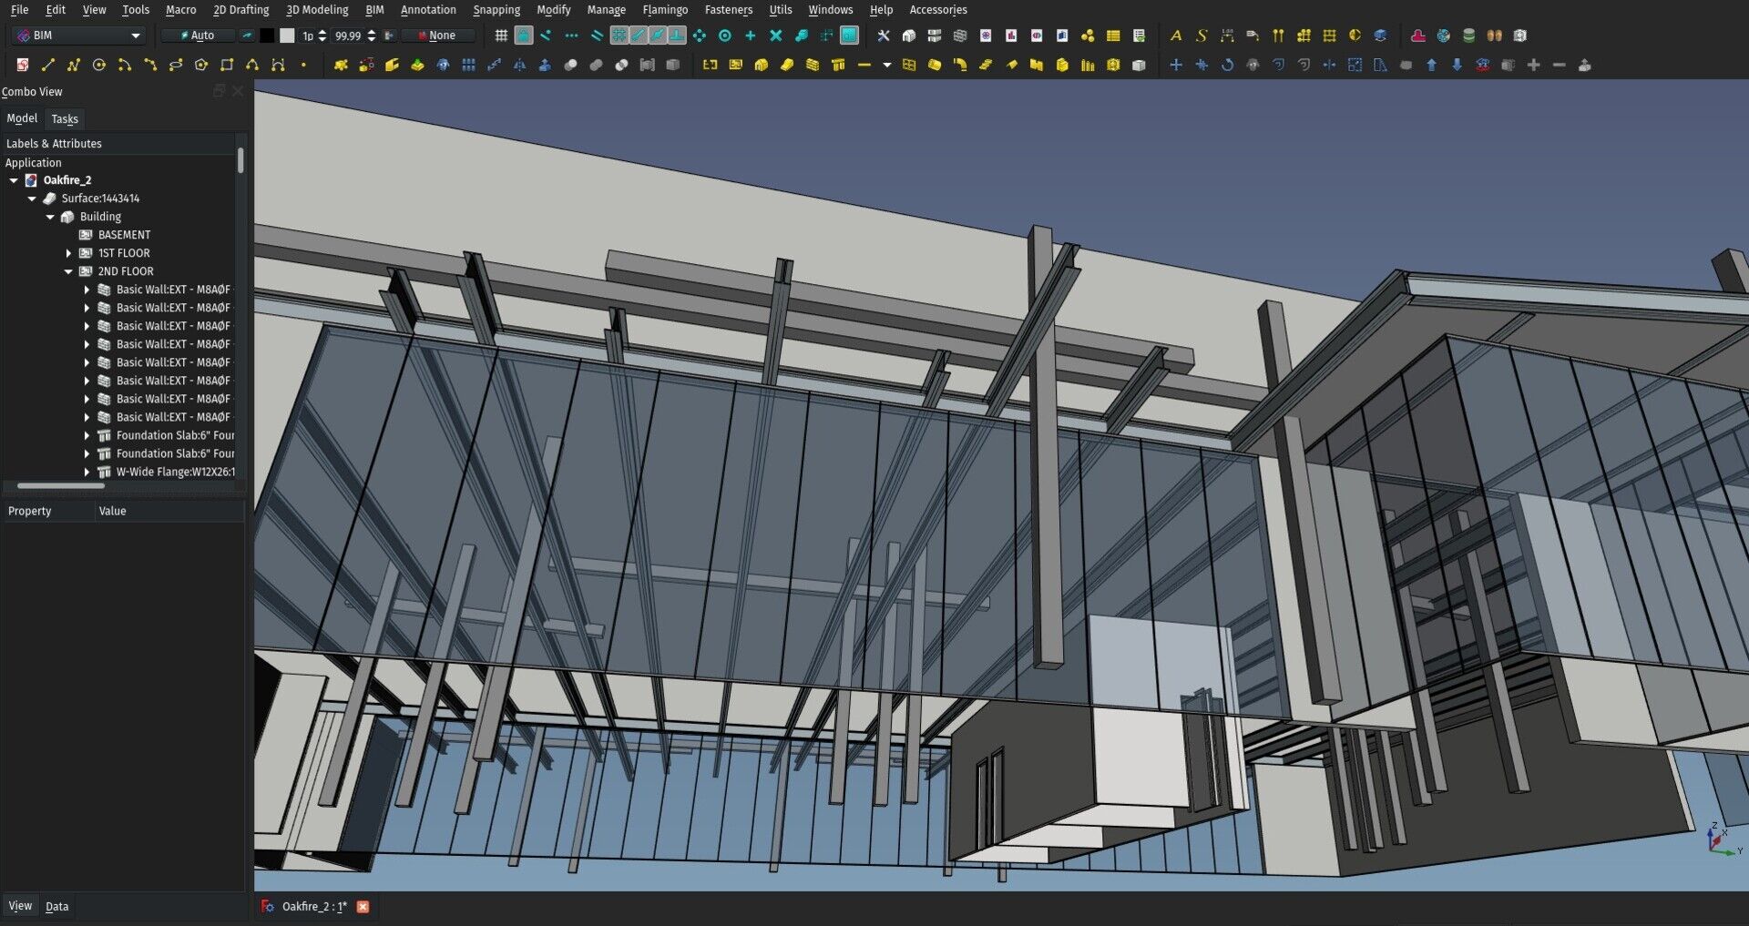Open the Snapping menu
Screen dimensions: 1749x926
[x=496, y=10]
